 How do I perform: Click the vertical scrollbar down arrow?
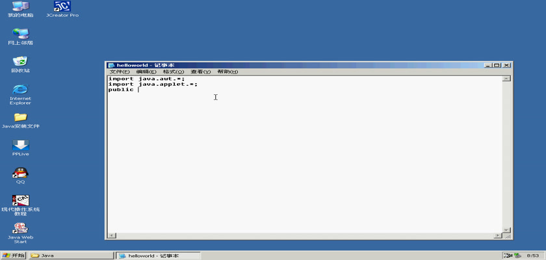click(506, 230)
